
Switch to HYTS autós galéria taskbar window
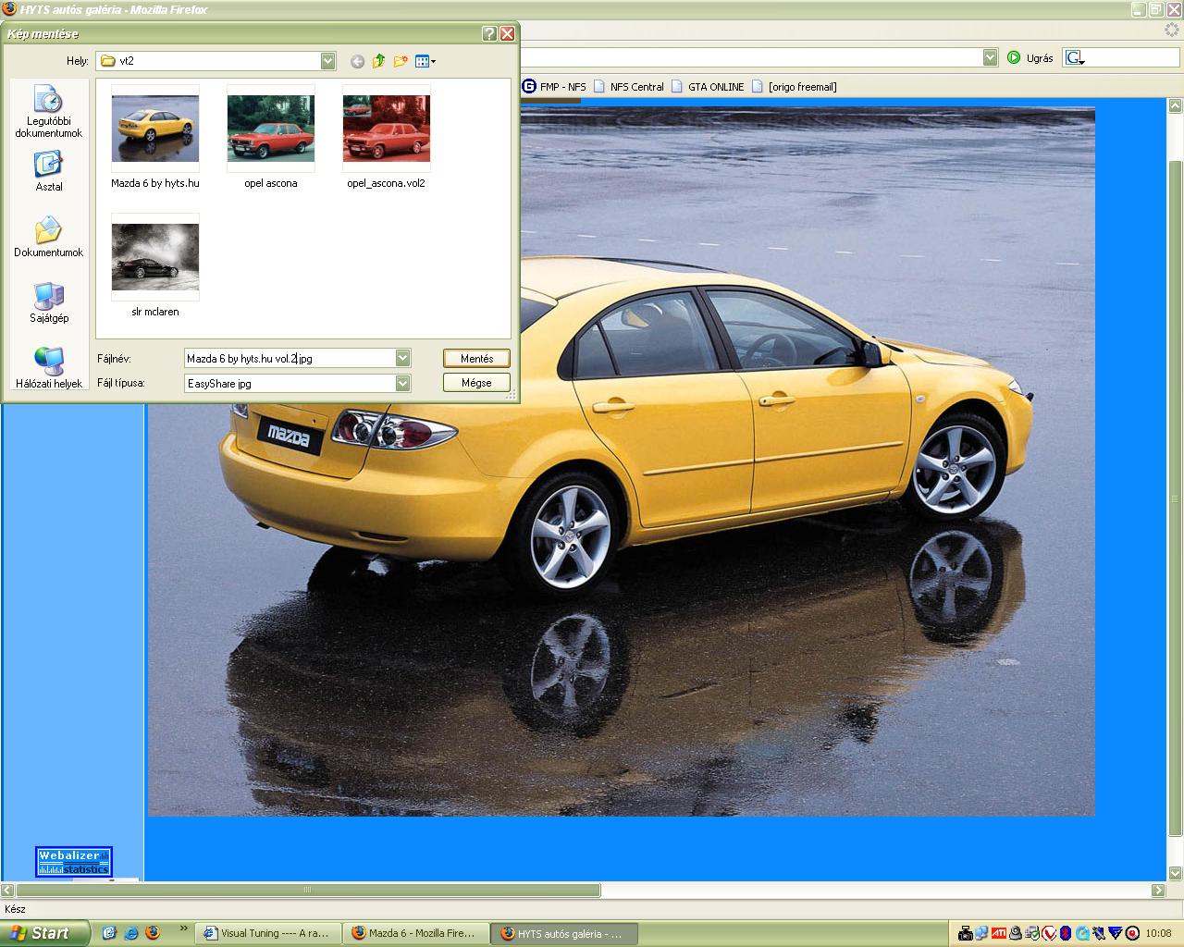tap(565, 934)
